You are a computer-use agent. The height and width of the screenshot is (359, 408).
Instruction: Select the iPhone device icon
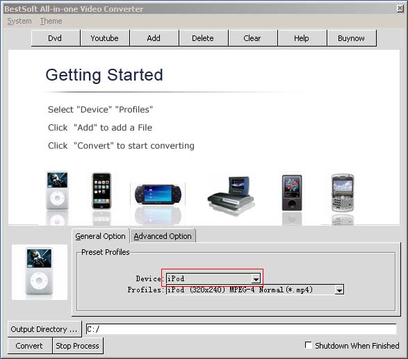tap(101, 191)
